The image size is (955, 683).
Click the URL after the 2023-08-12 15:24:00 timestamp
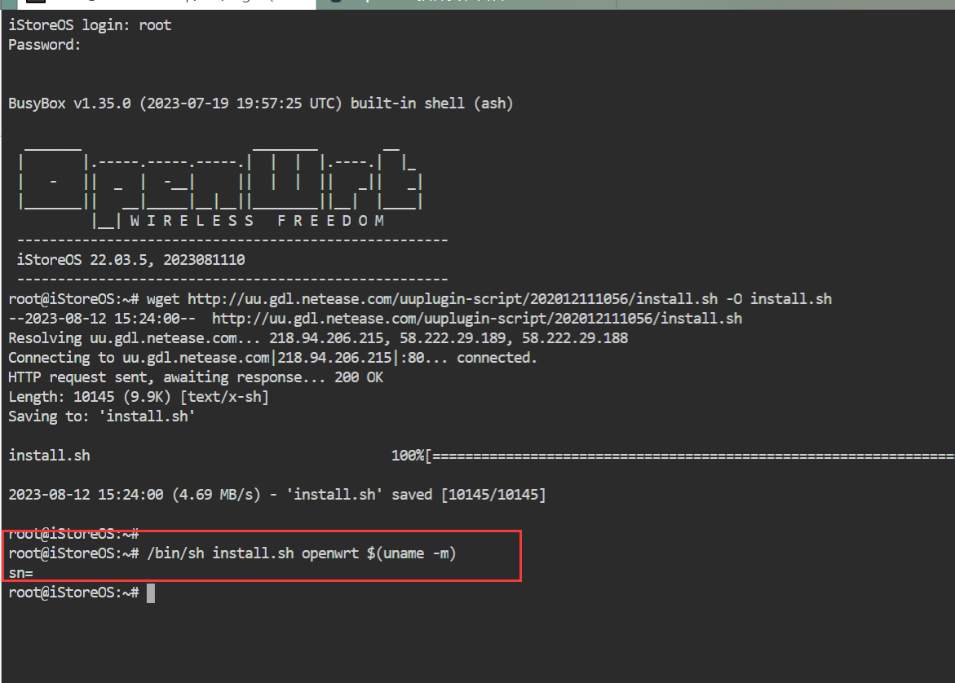click(477, 319)
